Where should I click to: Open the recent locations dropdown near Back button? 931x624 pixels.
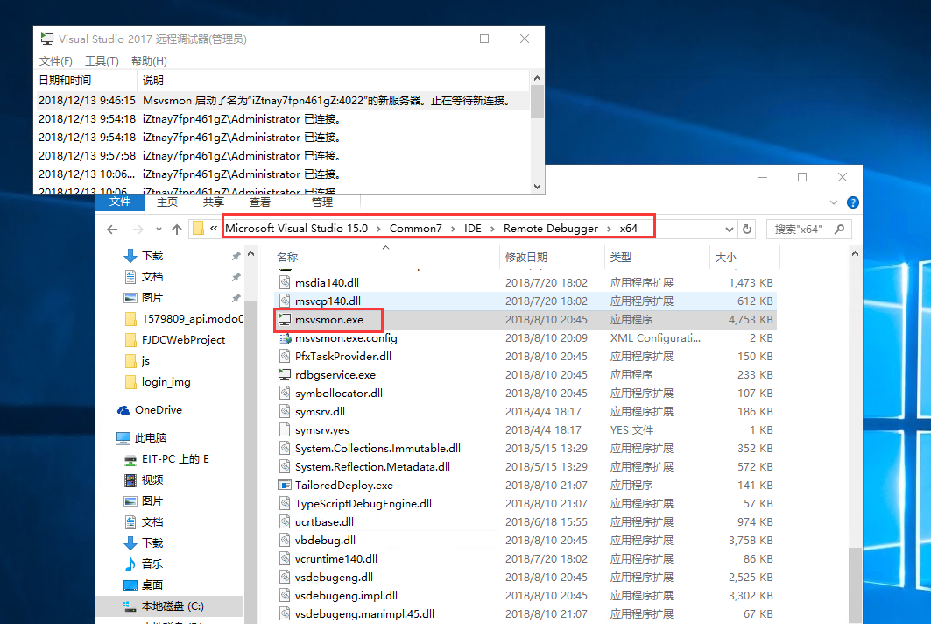tap(158, 228)
